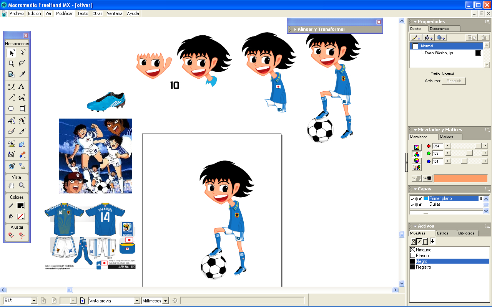Choose the Line tool
Screen dimensions: 492x307
click(12, 97)
